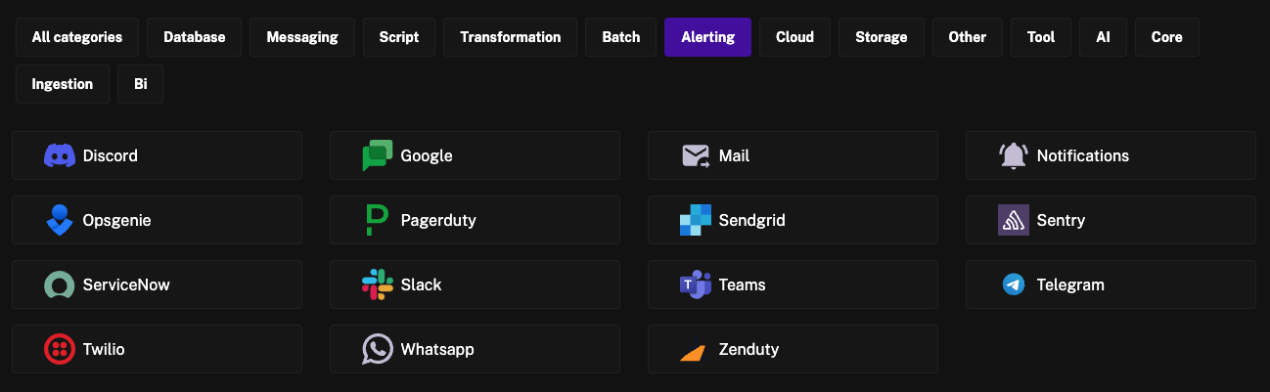Click the Telegram paper plane icon

[1014, 284]
